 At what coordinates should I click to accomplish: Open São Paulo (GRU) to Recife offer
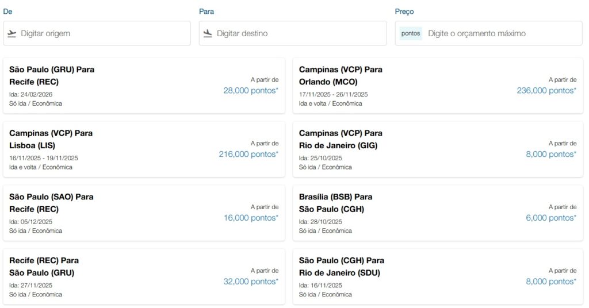144,86
